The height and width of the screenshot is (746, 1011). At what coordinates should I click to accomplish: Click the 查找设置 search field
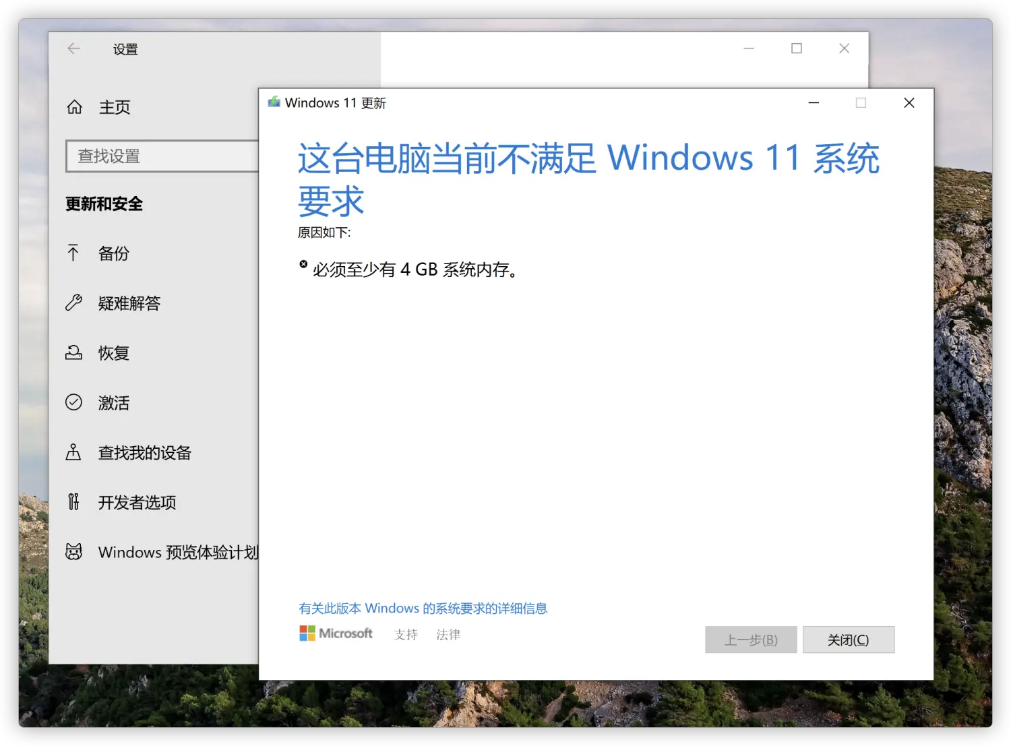pyautogui.click(x=162, y=156)
